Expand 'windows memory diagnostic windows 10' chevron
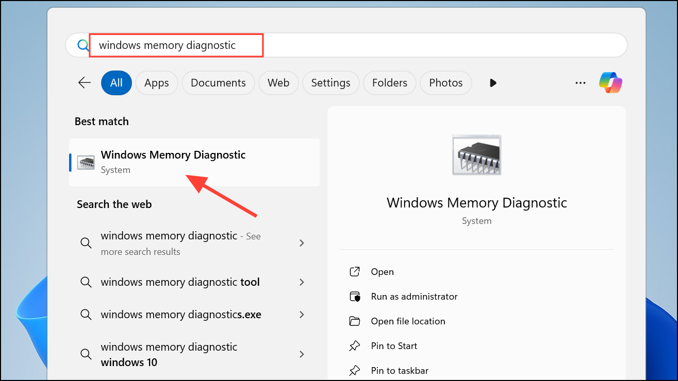The width and height of the screenshot is (678, 381). point(302,354)
